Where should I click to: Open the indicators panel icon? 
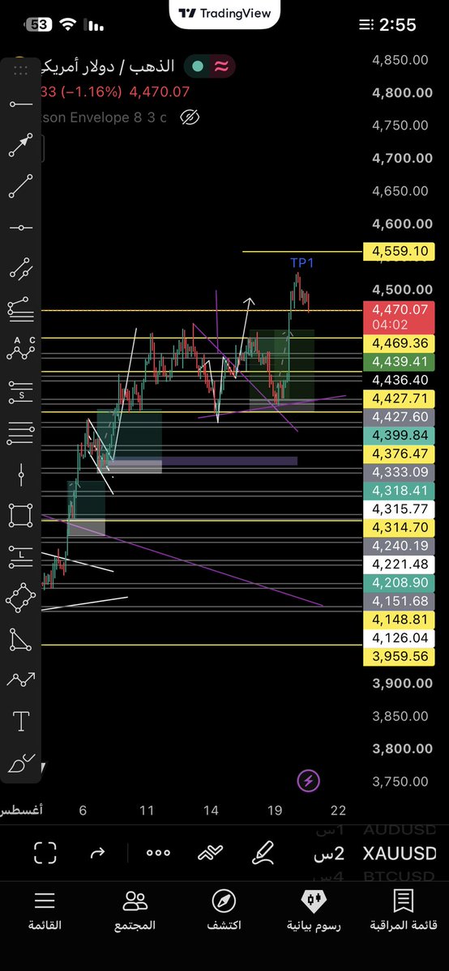[210, 853]
